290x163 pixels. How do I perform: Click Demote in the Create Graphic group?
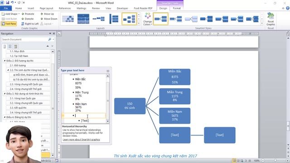point(27,19)
